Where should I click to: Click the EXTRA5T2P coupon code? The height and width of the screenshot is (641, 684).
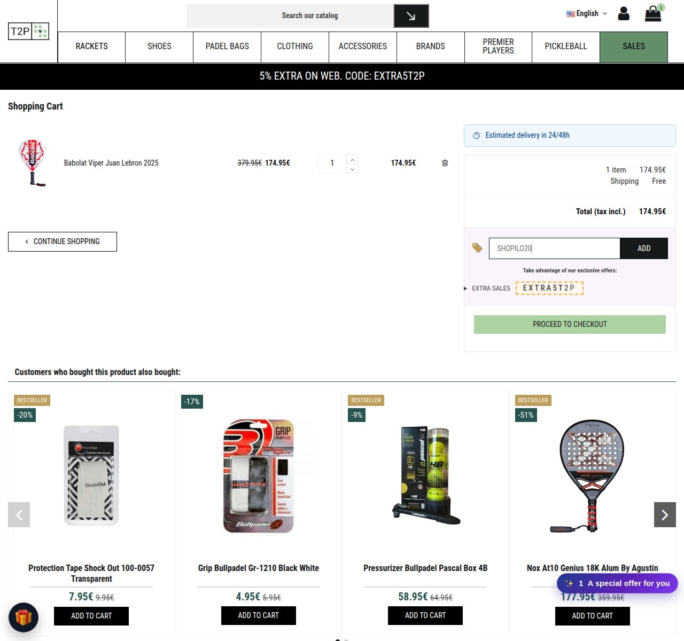[549, 288]
